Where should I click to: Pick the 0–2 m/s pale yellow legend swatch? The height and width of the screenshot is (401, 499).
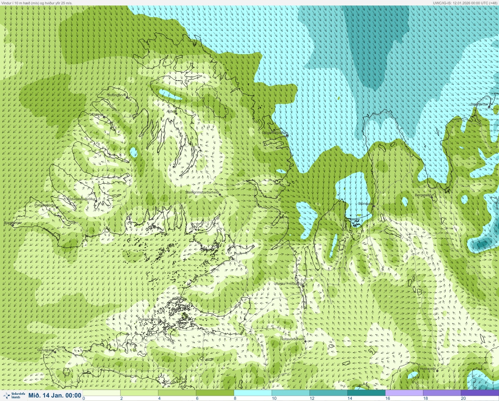click(x=102, y=393)
